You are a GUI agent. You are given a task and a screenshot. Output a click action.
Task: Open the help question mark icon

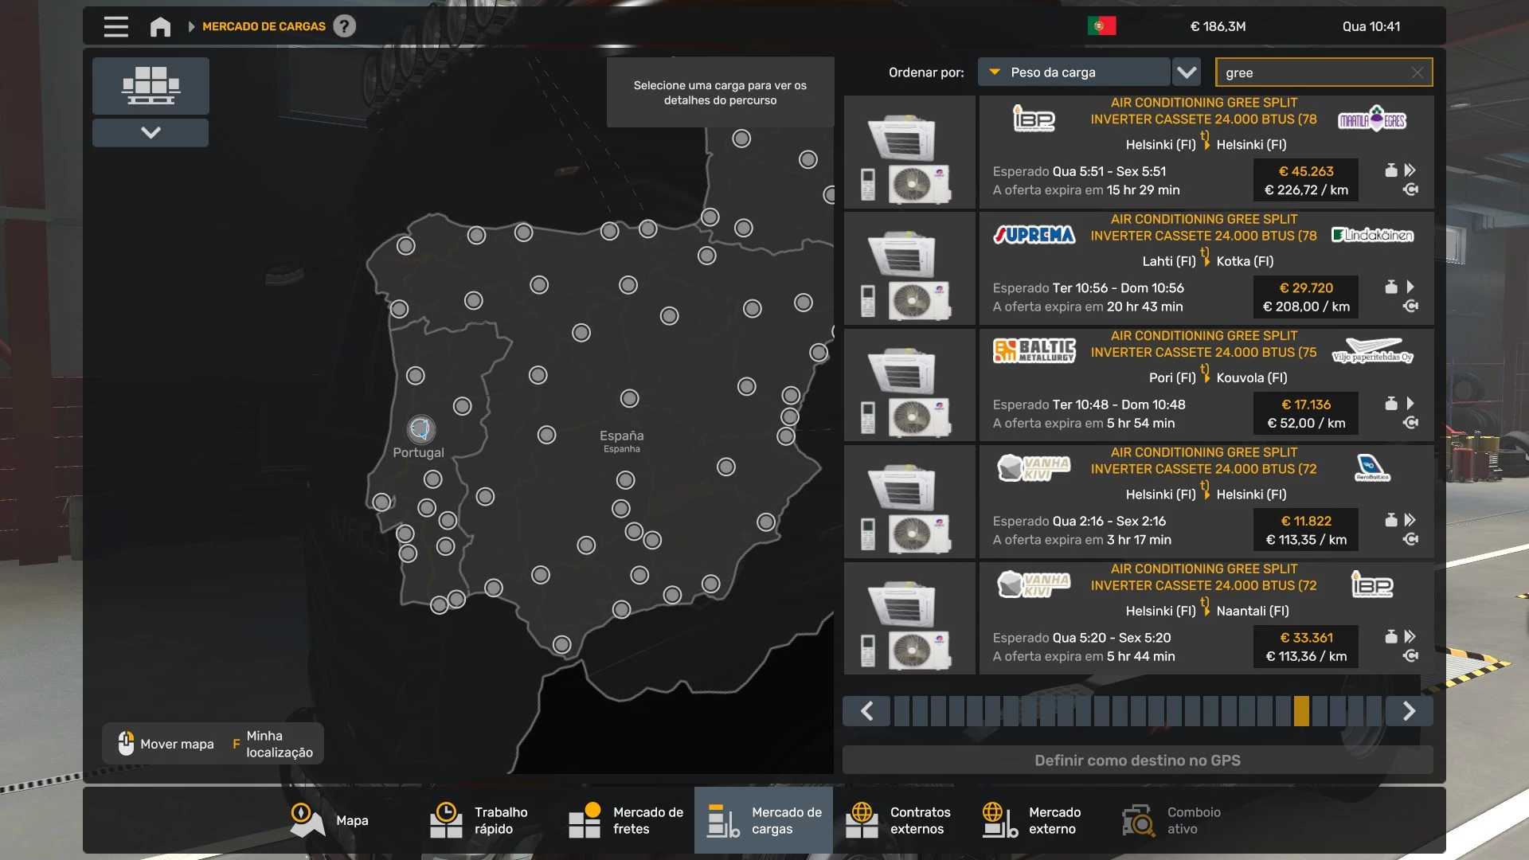point(344,26)
